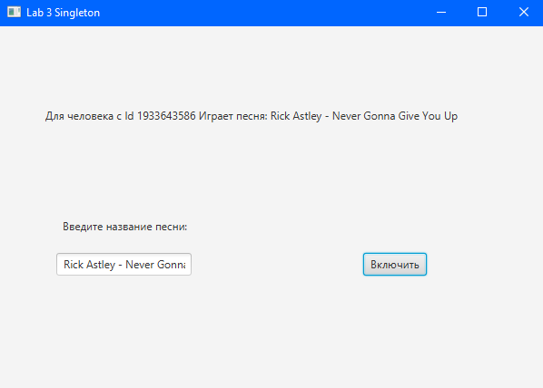Focus the song name input field
The width and height of the screenshot is (543, 388).
coord(124,265)
